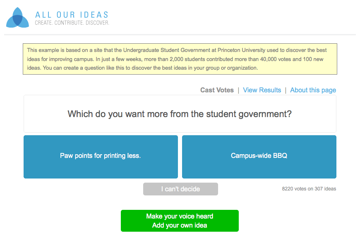Viewport: 360px width, 242px height.
Task: Vote for Paw points for printing less
Action: pos(101,157)
